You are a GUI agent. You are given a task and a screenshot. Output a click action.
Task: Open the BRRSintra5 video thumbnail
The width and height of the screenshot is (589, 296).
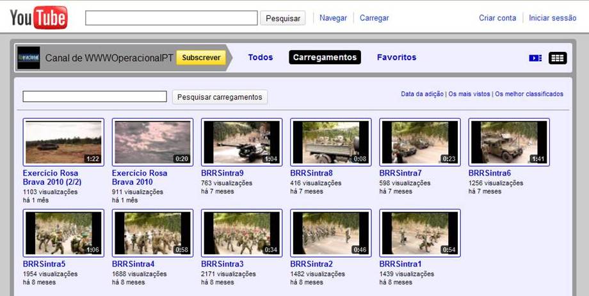pyautogui.click(x=63, y=233)
